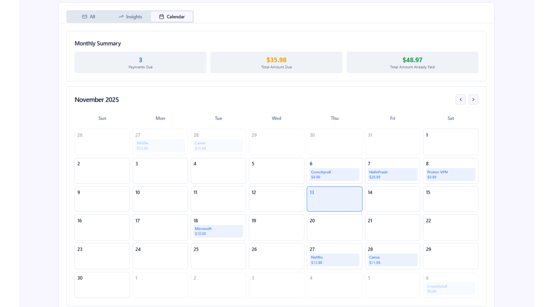Select the Microsoft $10.00 payment on November 18
The image size is (546, 307).
(x=218, y=231)
